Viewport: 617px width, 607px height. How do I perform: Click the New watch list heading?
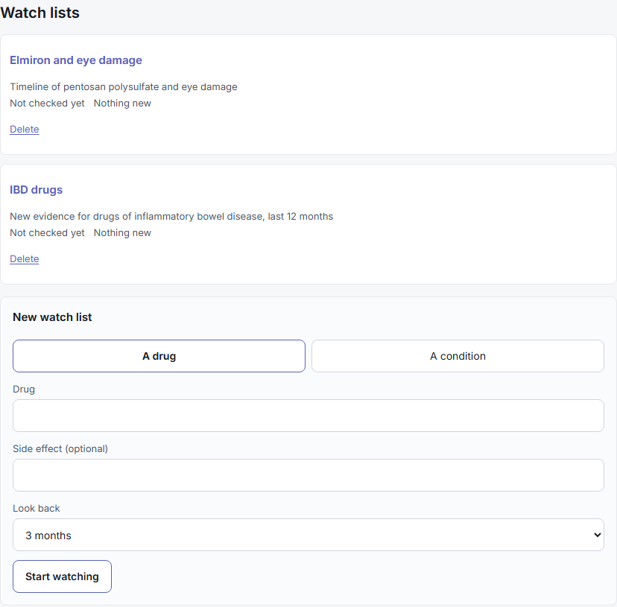tap(52, 317)
